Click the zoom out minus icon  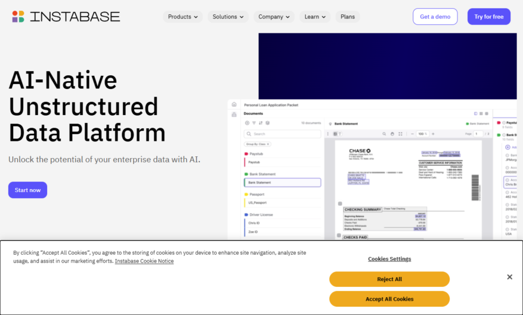[412, 134]
